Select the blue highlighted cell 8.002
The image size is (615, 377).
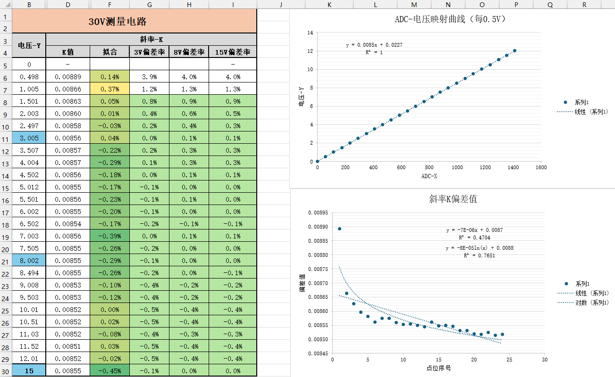(x=29, y=261)
